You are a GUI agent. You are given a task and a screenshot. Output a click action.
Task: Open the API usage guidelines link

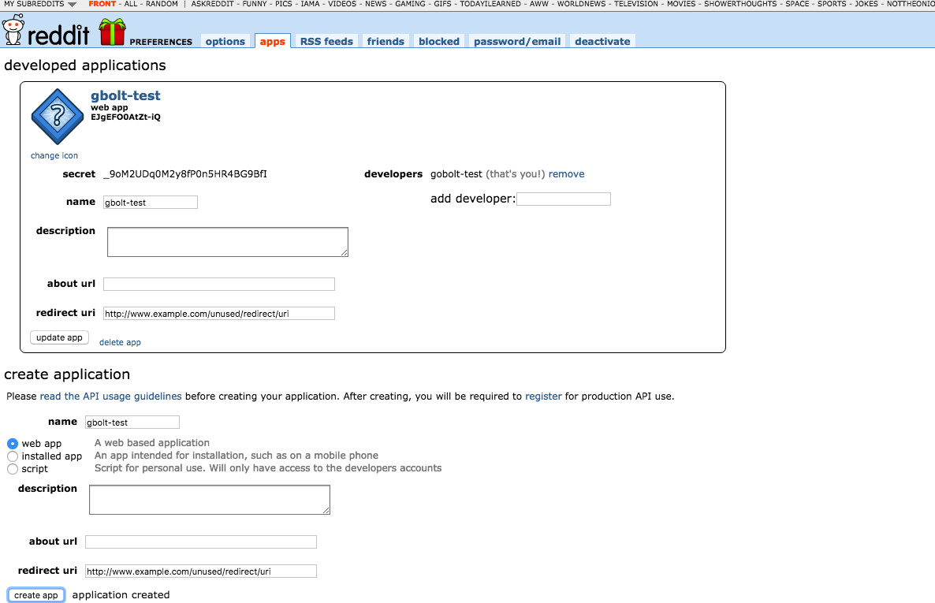pos(111,396)
